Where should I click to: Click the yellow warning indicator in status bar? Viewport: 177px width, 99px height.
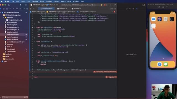102,5
